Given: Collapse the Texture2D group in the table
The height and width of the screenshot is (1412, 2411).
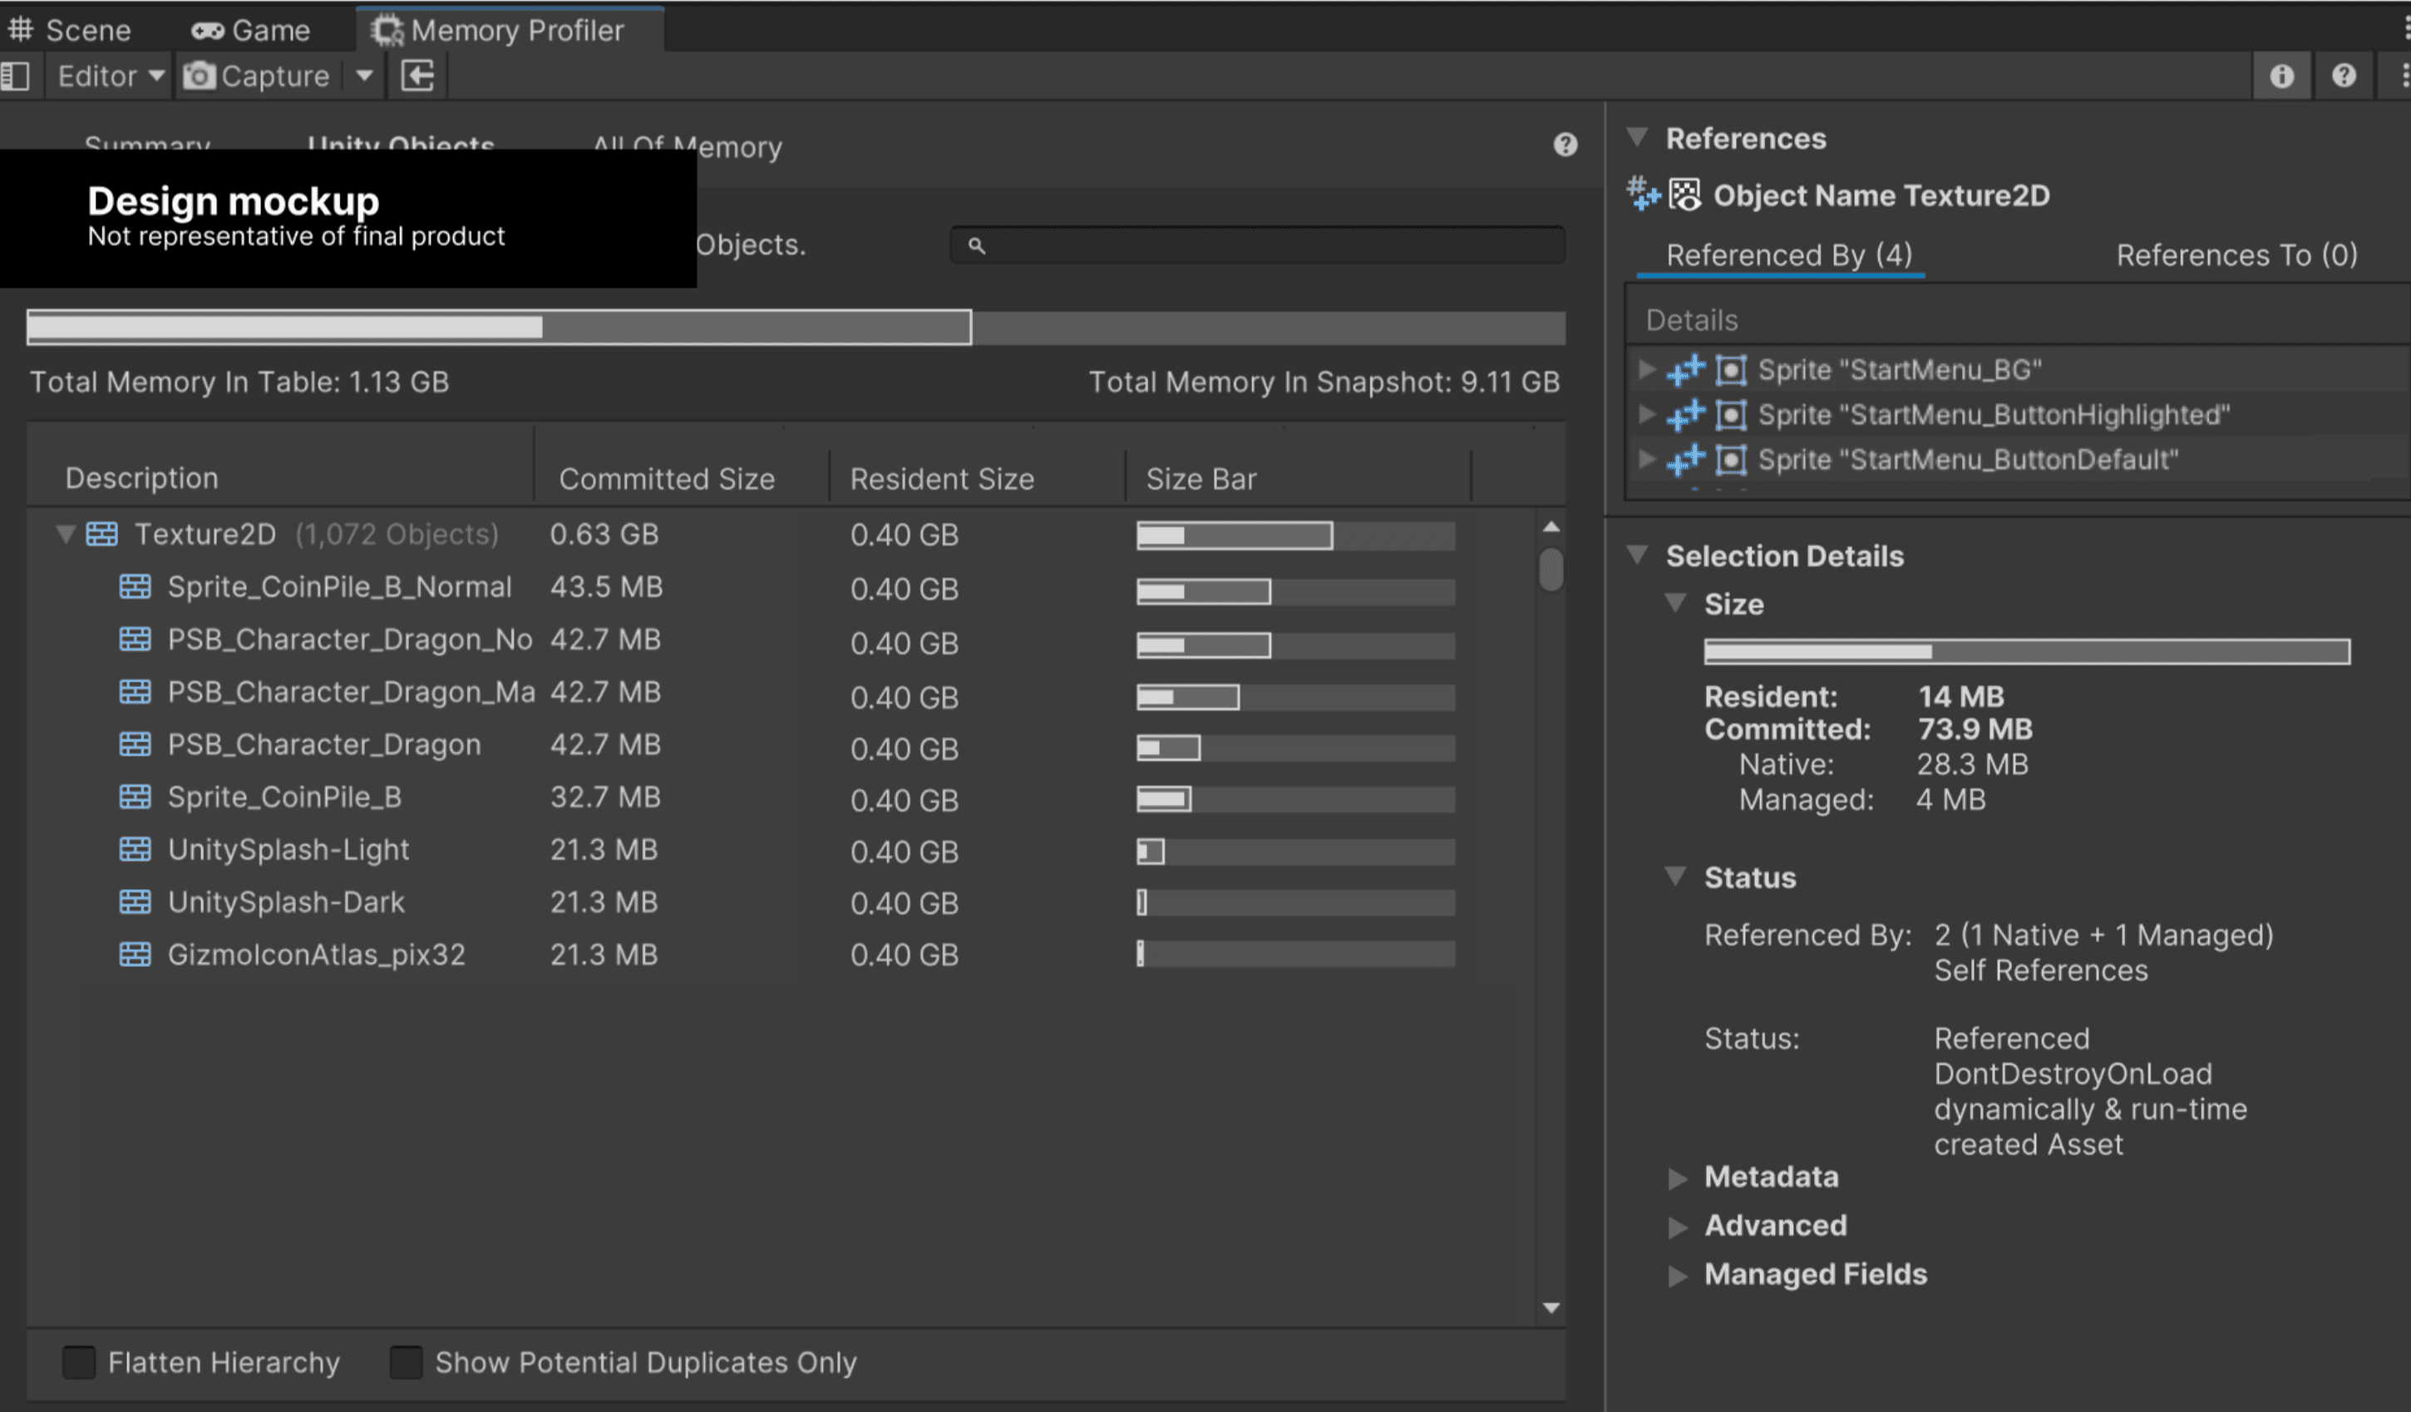Looking at the screenshot, I should pos(64,534).
